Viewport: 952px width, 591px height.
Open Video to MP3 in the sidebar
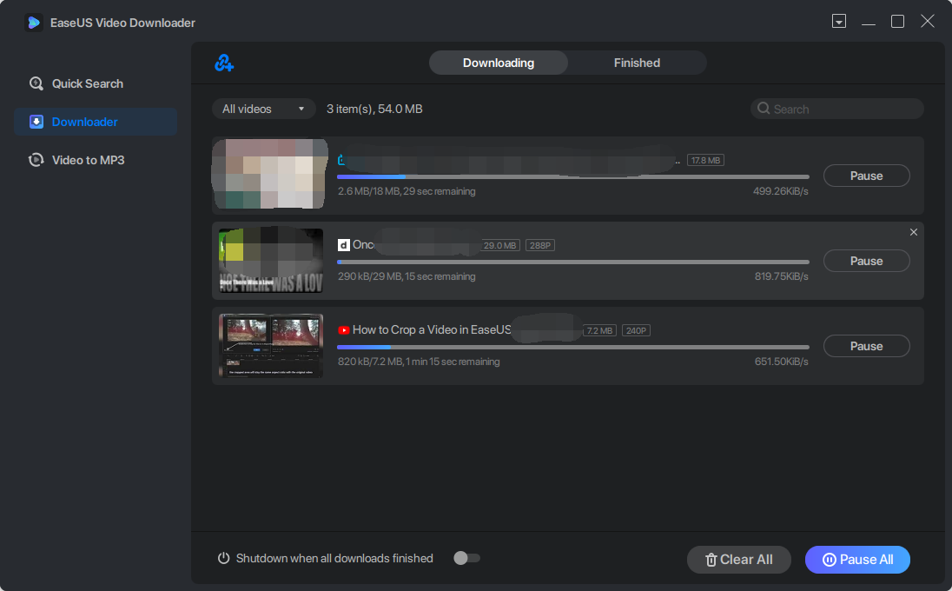(x=96, y=160)
